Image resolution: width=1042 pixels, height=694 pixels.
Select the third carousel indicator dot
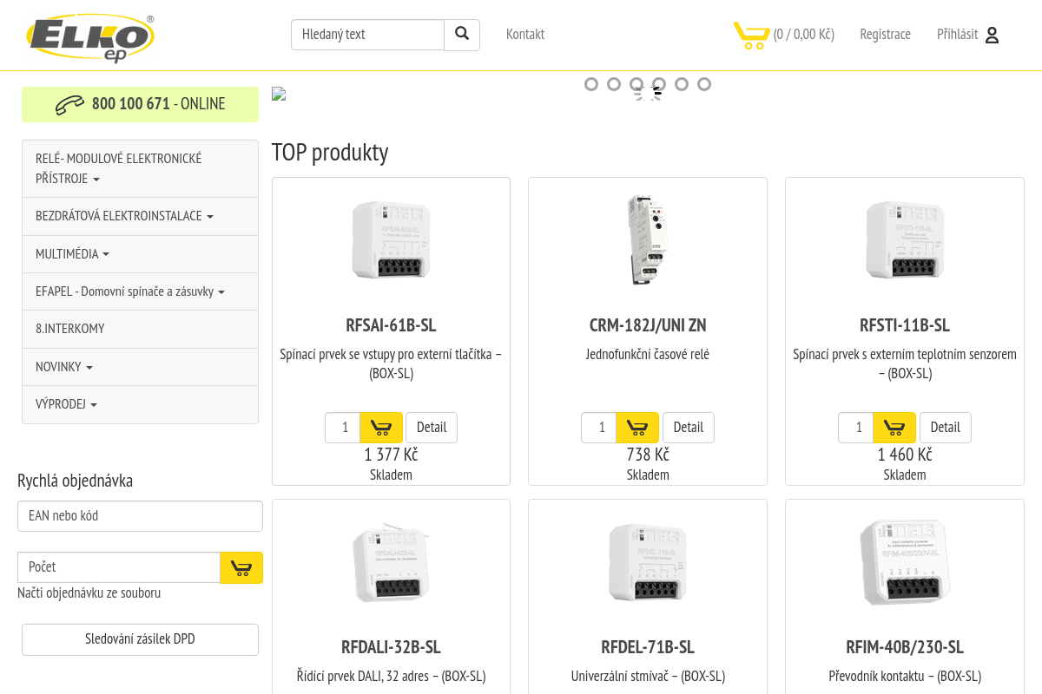(x=636, y=84)
